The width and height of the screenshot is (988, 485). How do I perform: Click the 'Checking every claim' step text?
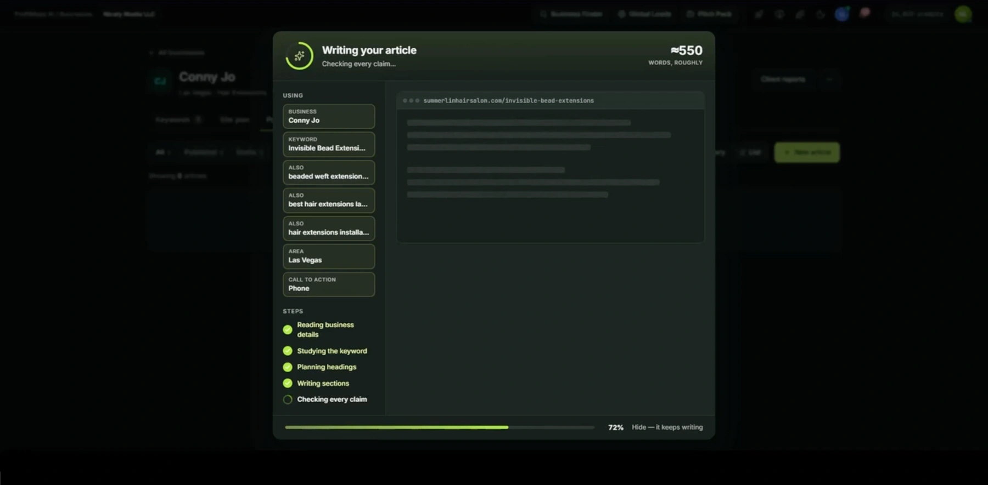pyautogui.click(x=332, y=400)
